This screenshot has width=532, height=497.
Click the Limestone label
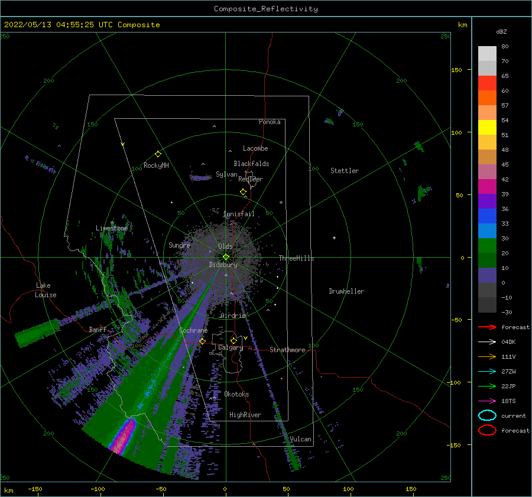point(112,228)
